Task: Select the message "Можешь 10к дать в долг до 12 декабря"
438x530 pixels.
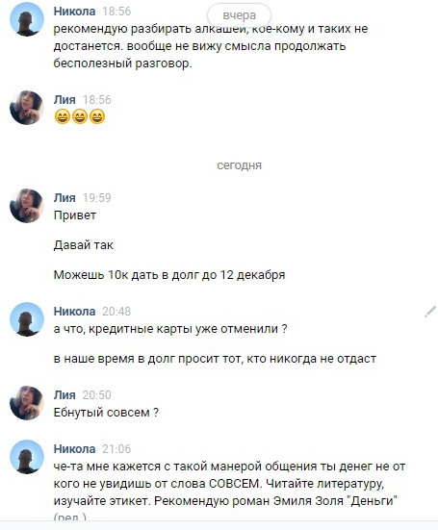Action: coord(169,275)
